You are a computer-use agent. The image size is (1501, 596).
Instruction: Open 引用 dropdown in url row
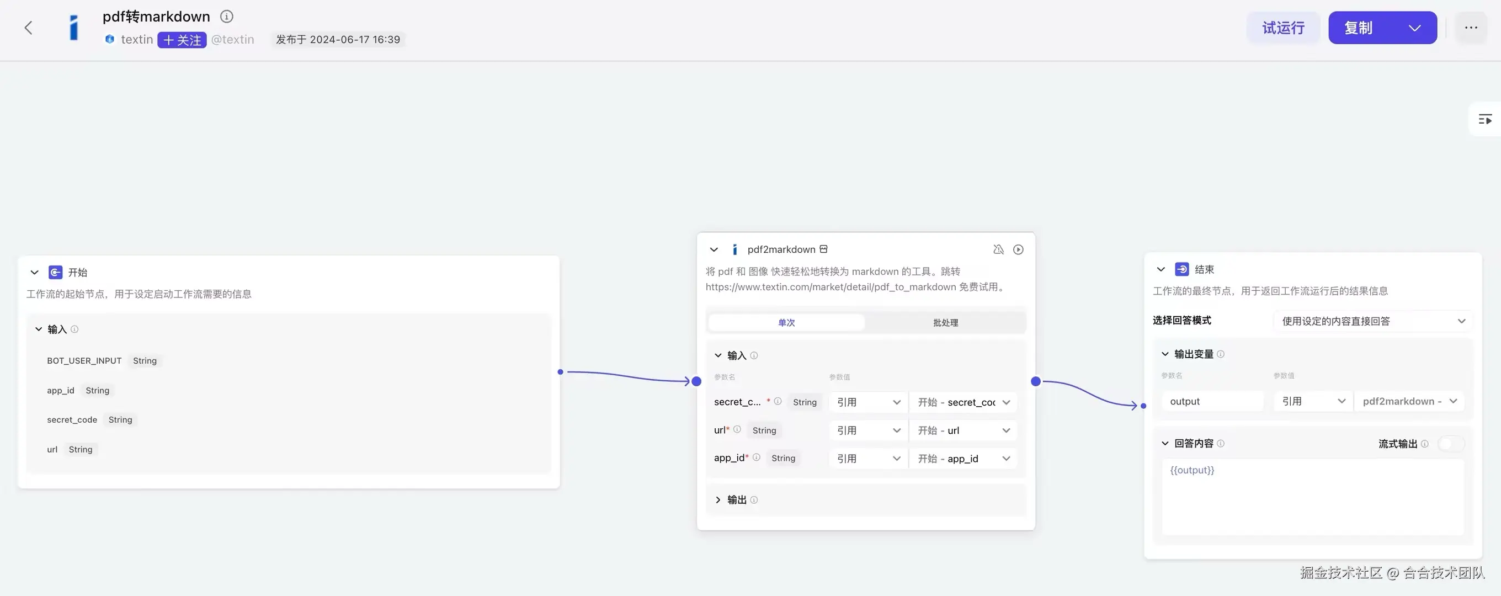coord(867,430)
